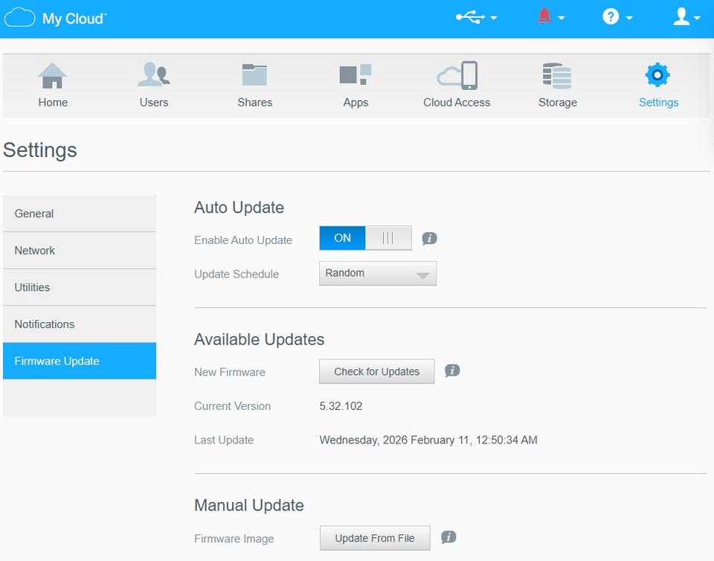Image resolution: width=714 pixels, height=561 pixels.
Task: Click the Check for Updates button
Action: pyautogui.click(x=376, y=371)
